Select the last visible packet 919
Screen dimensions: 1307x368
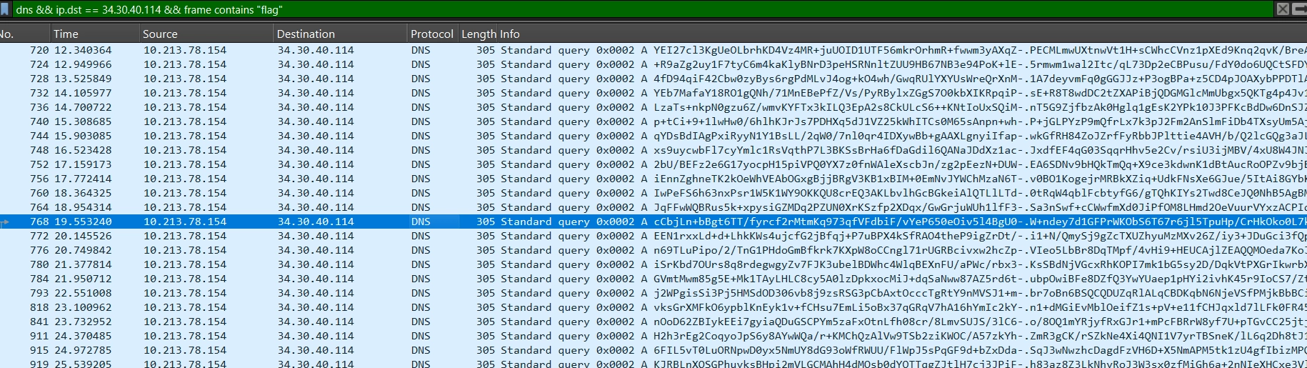point(653,363)
